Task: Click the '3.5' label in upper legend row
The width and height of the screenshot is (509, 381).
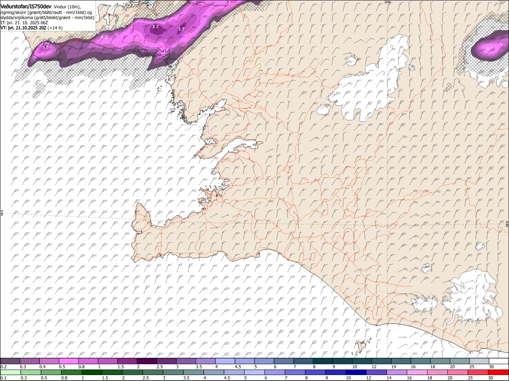Action: (199, 367)
